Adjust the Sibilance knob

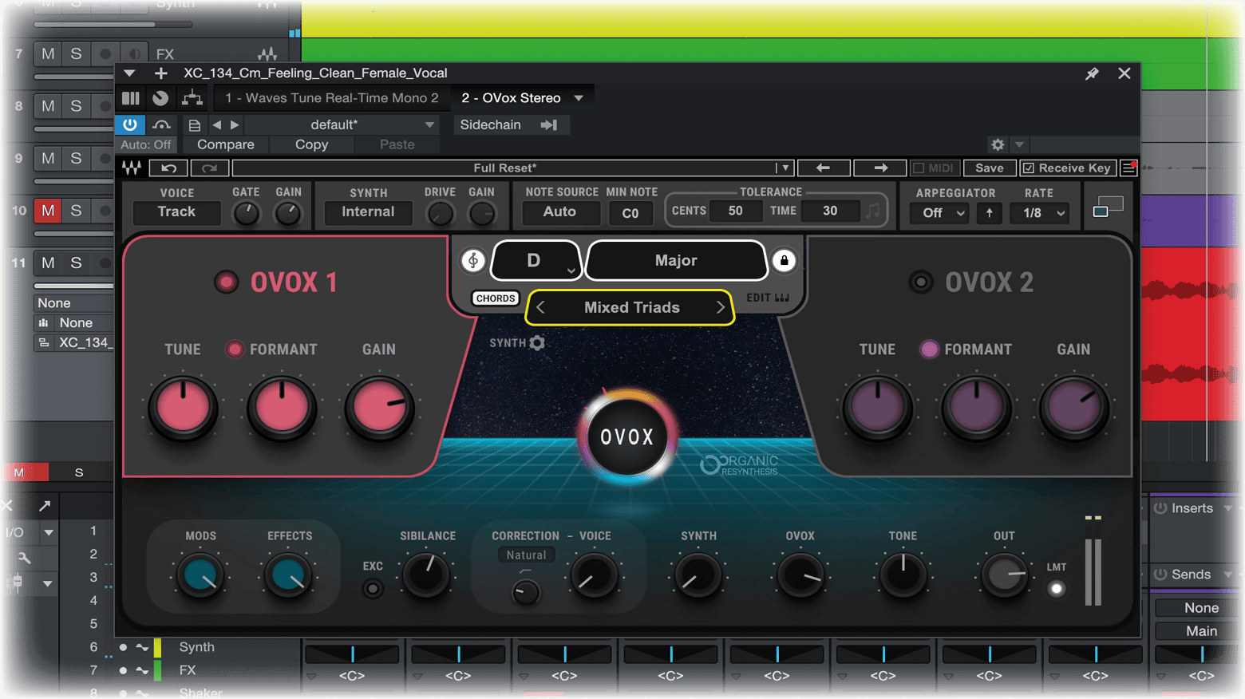[427, 575]
